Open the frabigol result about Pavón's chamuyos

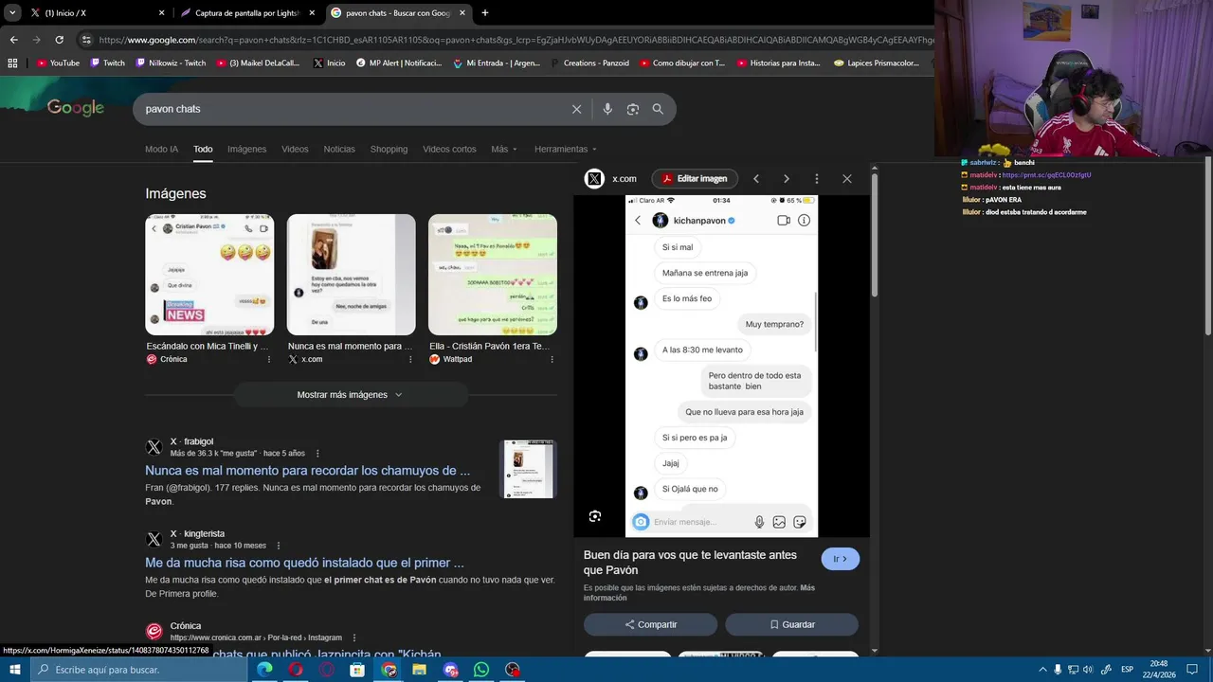(307, 471)
